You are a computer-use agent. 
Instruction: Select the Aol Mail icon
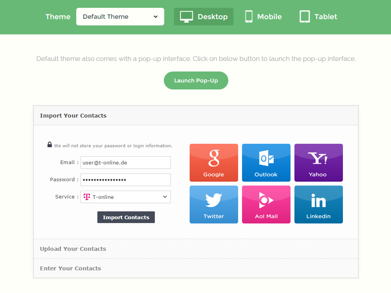(266, 204)
